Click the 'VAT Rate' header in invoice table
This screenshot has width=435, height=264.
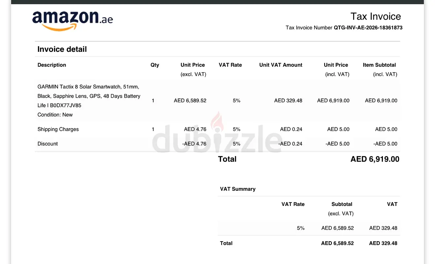point(230,65)
